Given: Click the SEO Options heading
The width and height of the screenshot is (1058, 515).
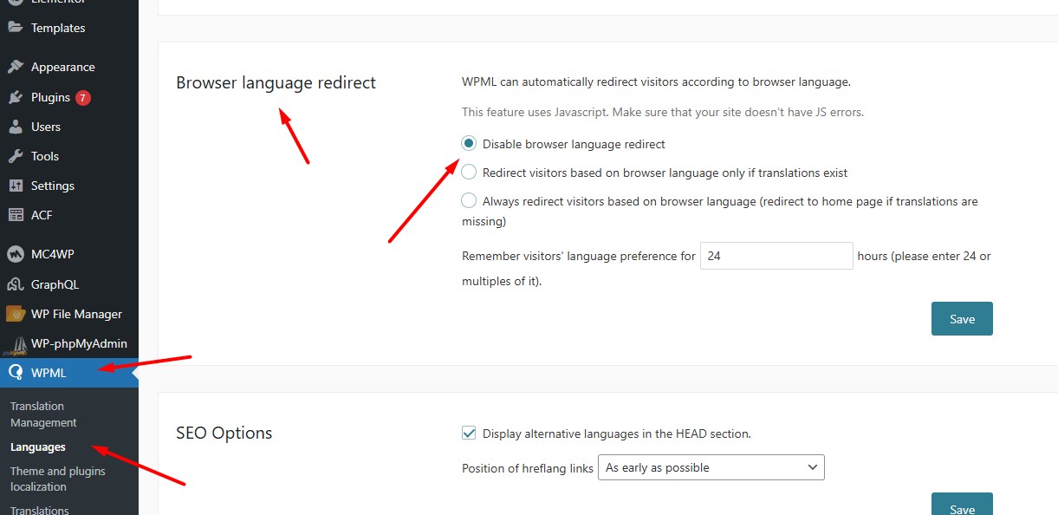Looking at the screenshot, I should (x=224, y=433).
